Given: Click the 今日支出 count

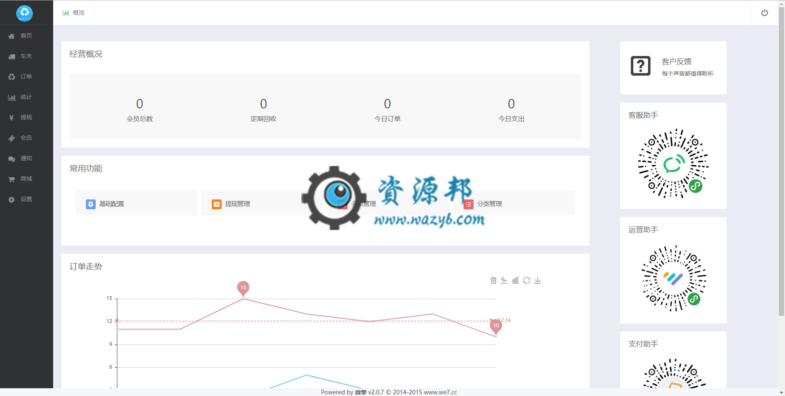Looking at the screenshot, I should pyautogui.click(x=511, y=104).
